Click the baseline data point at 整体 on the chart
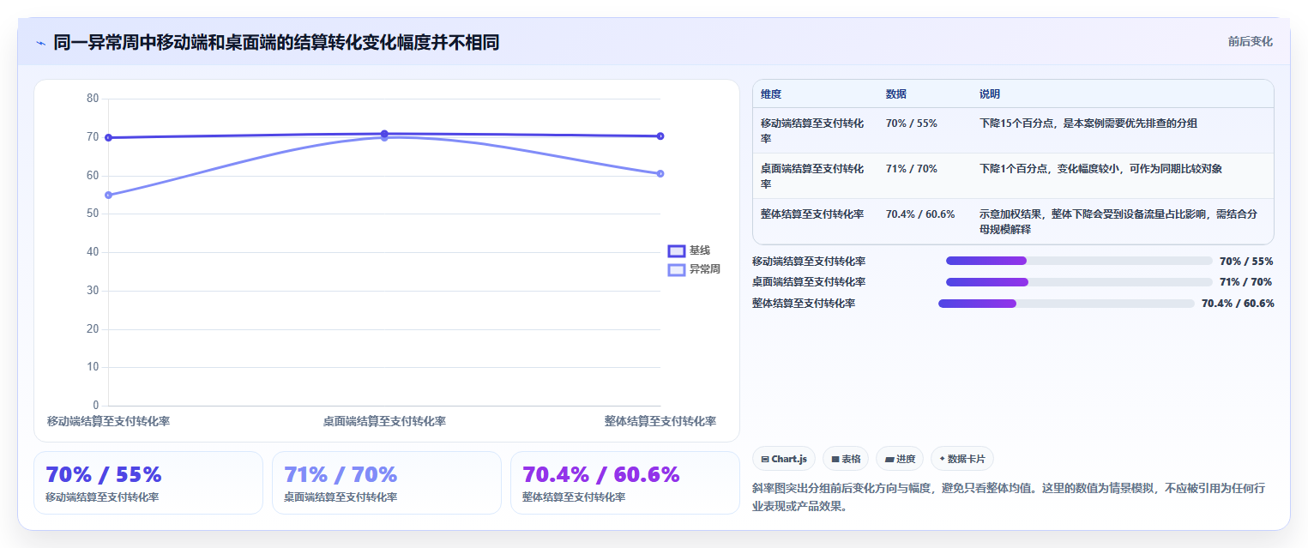The width and height of the screenshot is (1308, 548). 660,135
